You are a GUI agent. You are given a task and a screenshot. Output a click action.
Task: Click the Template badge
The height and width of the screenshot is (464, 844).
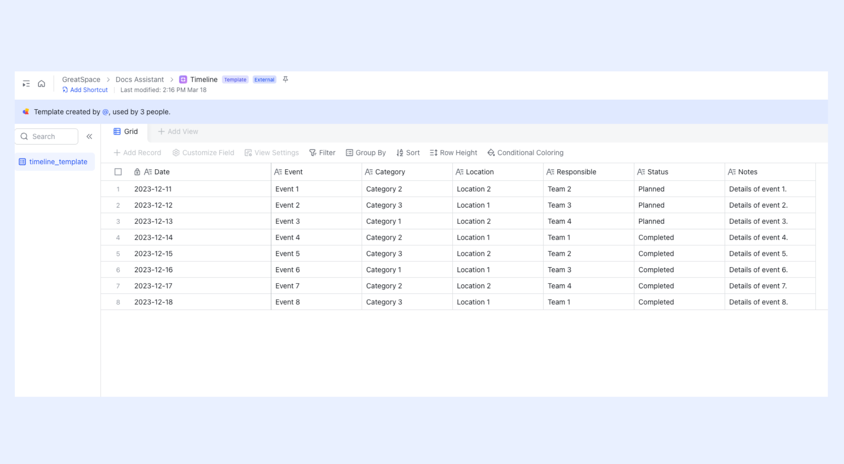pyautogui.click(x=235, y=79)
